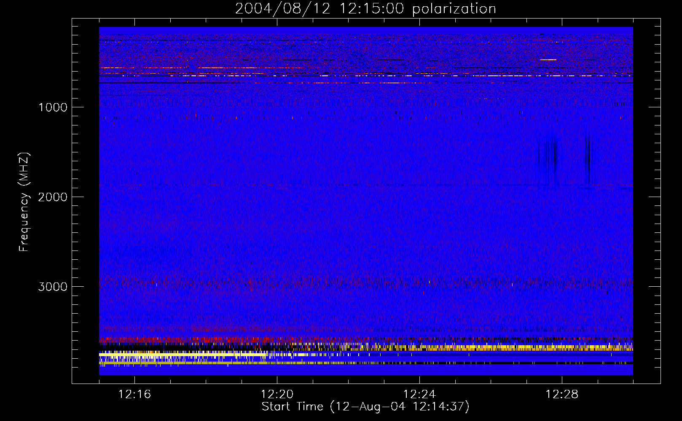This screenshot has width=682, height=421.
Task: Click the "2000" frequency tick label
Action: pos(53,197)
